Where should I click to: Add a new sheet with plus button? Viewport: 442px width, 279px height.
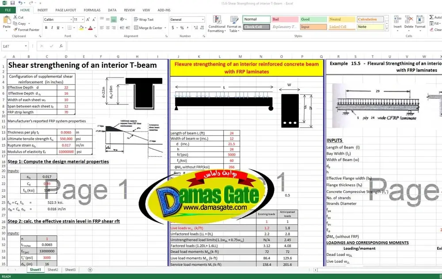[90, 270]
